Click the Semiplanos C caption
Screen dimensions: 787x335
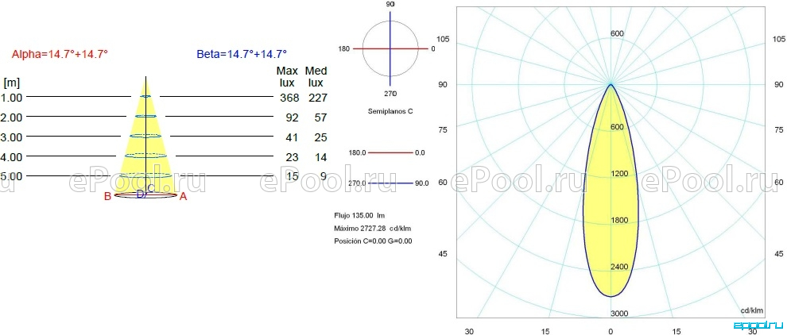pyautogui.click(x=390, y=111)
